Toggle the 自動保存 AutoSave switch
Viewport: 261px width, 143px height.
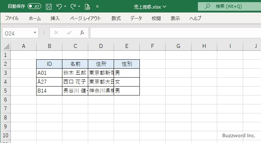[34, 6]
